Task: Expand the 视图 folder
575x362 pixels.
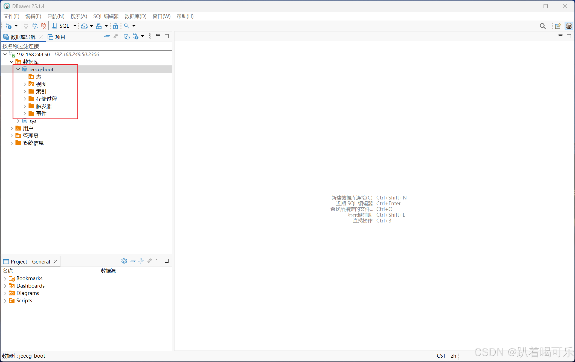Action: pyautogui.click(x=25, y=84)
